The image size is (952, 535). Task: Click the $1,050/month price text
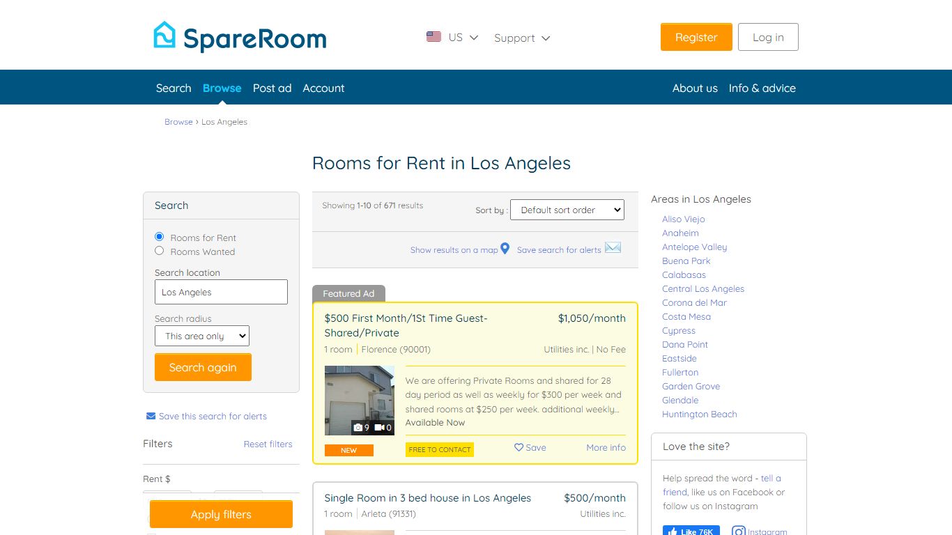[x=592, y=318]
